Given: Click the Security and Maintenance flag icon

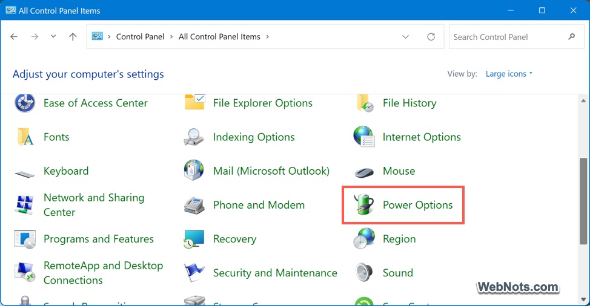Looking at the screenshot, I should point(194,273).
